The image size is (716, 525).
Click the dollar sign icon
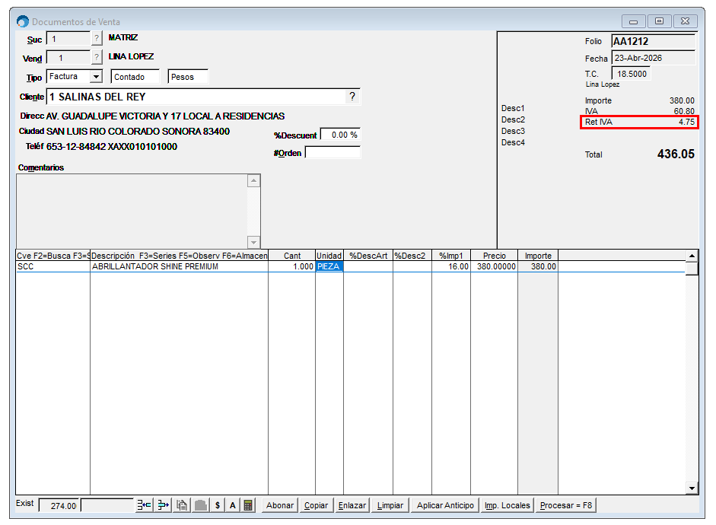[x=218, y=505]
